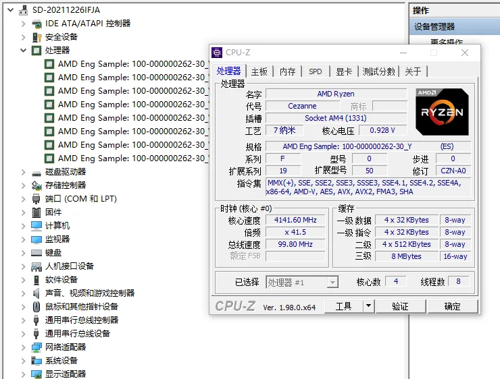Close the CPU-Z window

pyautogui.click(x=465, y=53)
